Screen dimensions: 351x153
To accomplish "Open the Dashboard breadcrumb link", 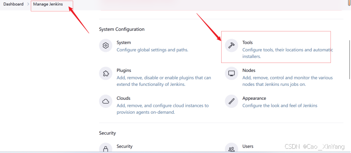I will pyautogui.click(x=14, y=4).
